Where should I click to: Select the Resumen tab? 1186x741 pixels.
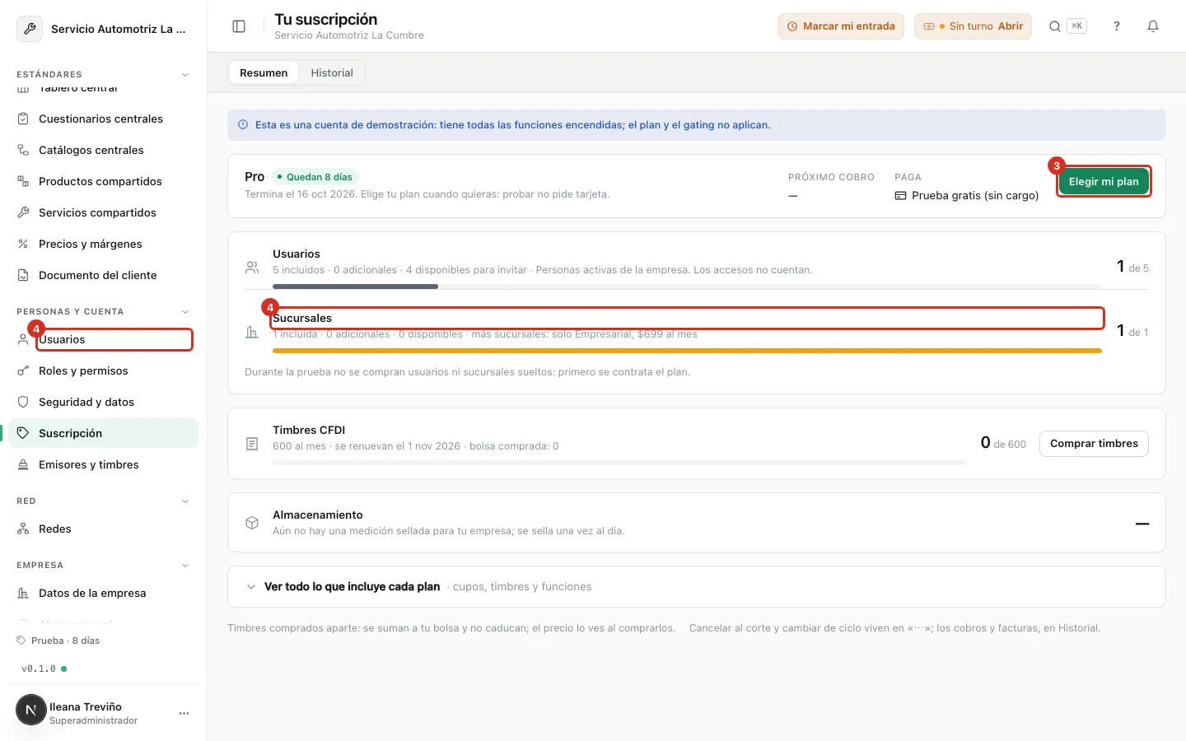[x=264, y=72]
